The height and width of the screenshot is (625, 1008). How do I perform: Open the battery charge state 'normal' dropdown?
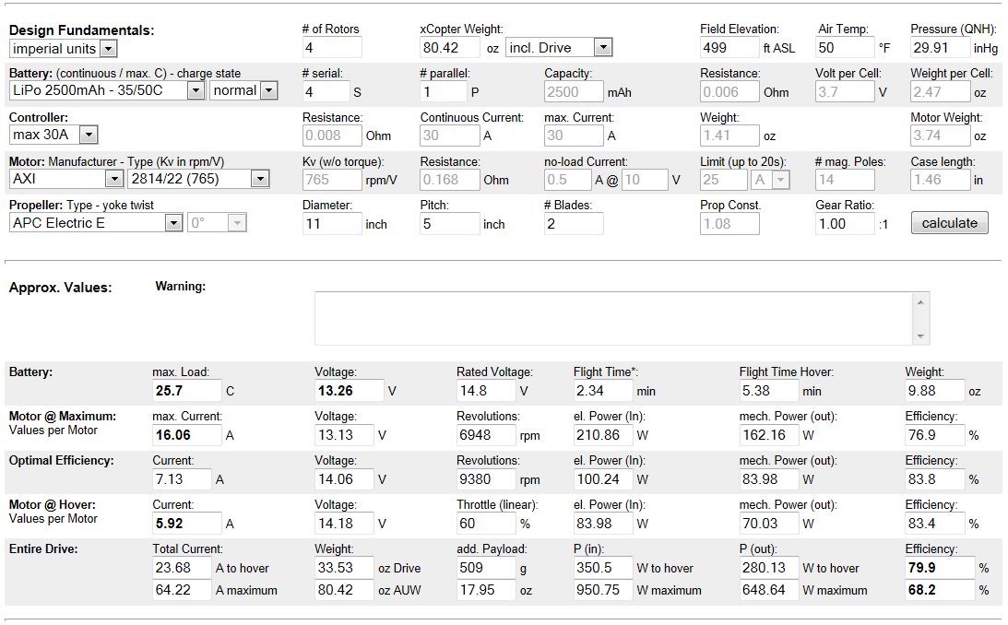point(243,90)
